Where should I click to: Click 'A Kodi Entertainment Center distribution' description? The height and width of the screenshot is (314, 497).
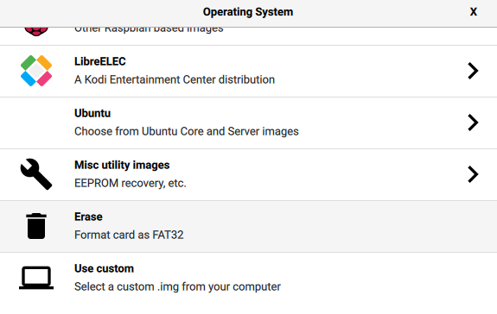coord(175,79)
